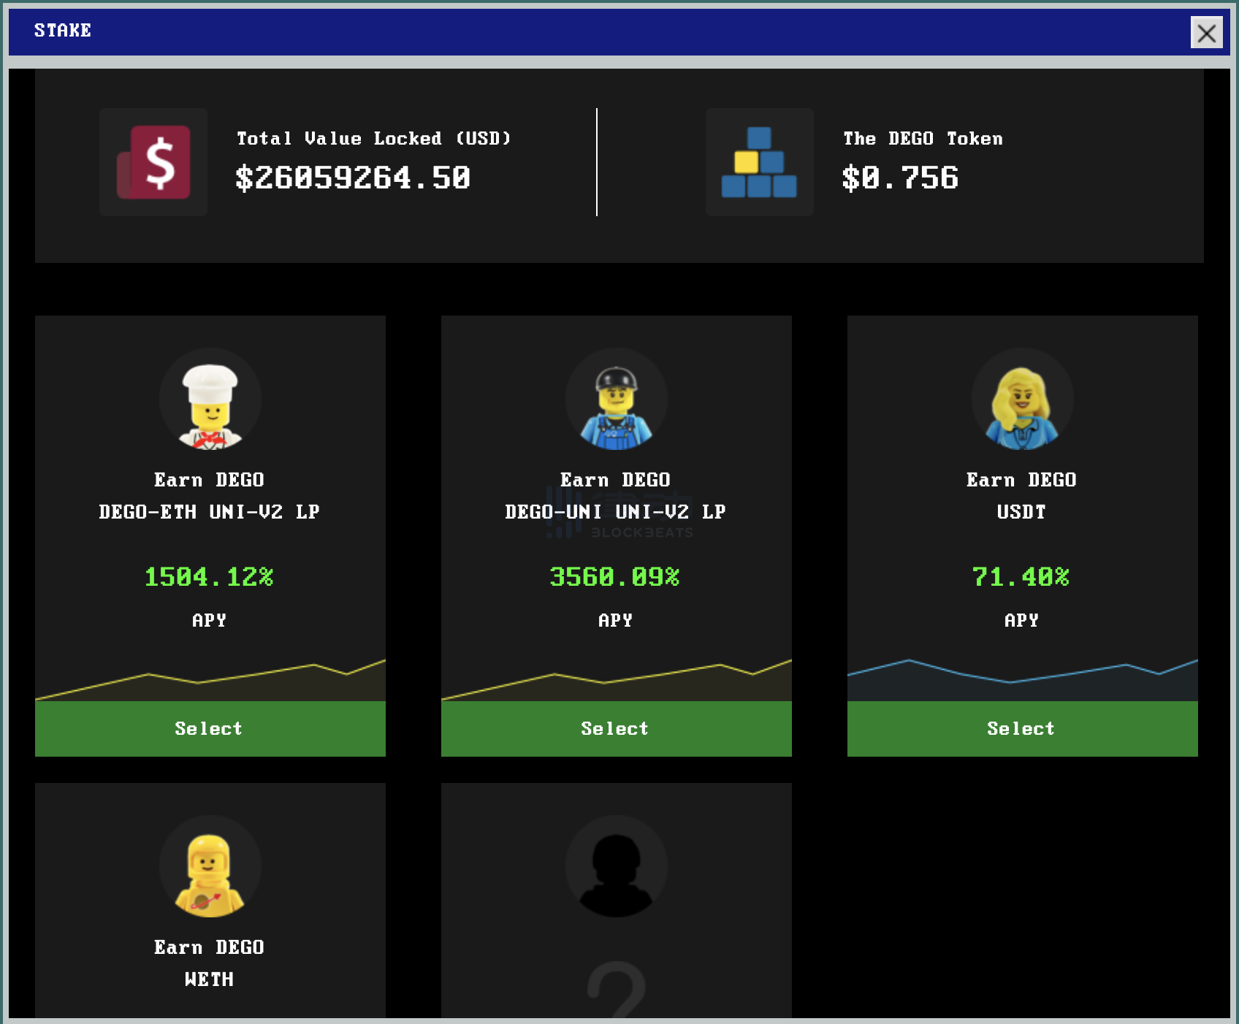Viewport: 1239px width, 1024px height.
Task: Click the WETH pool label
Action: [209, 979]
